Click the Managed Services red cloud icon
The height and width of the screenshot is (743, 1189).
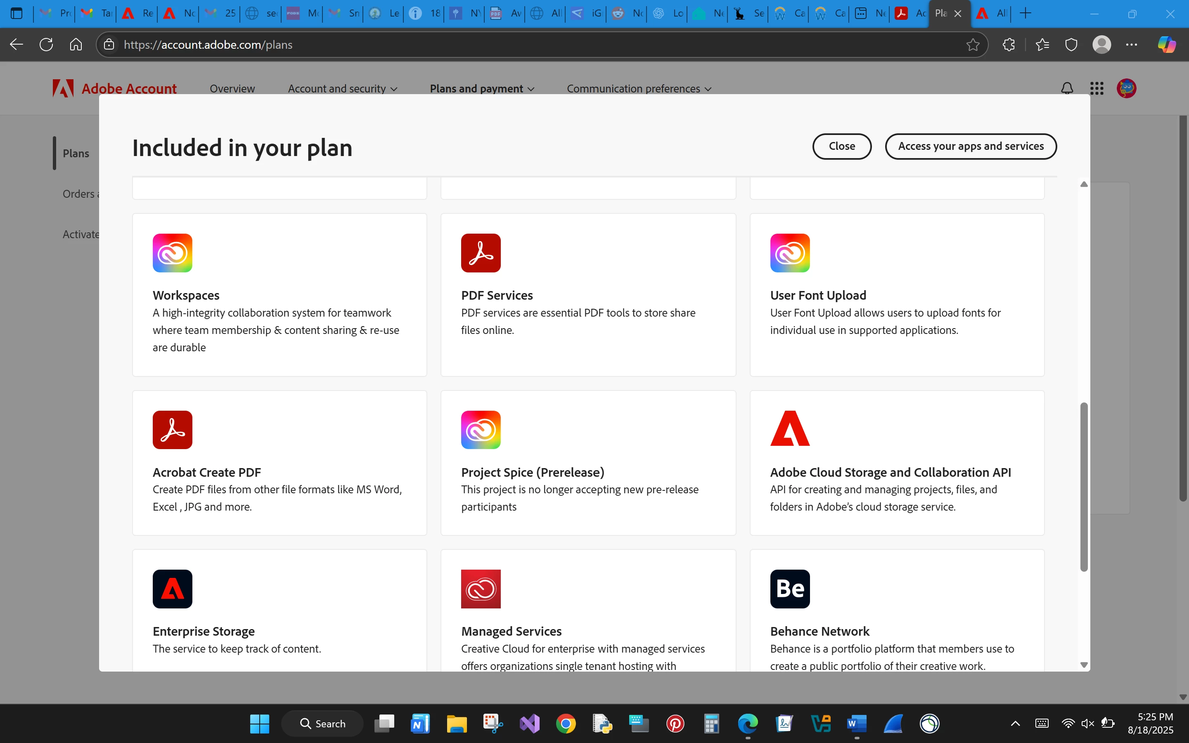pos(481,589)
